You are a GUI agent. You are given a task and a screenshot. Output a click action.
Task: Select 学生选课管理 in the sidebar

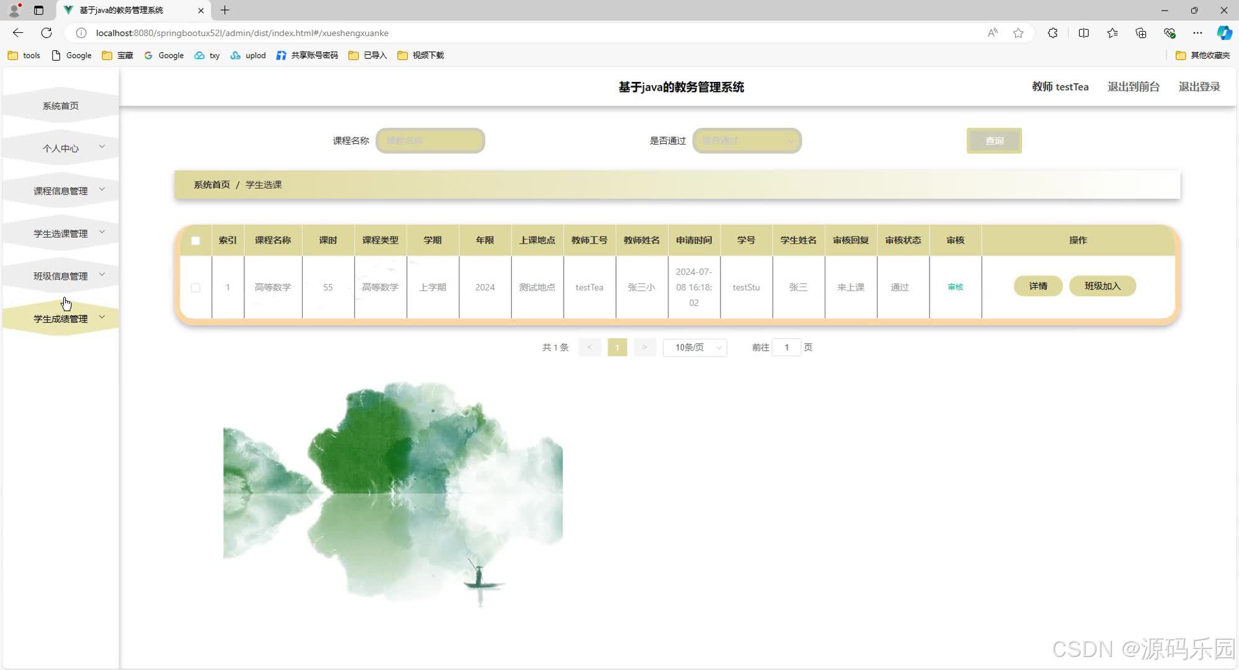coord(61,233)
